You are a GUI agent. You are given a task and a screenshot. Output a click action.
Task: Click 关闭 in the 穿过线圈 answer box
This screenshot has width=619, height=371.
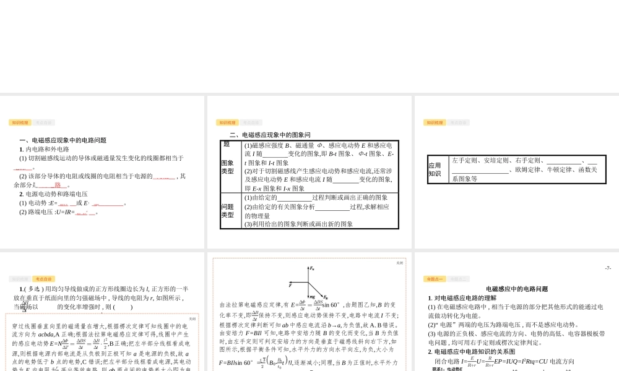193,318
